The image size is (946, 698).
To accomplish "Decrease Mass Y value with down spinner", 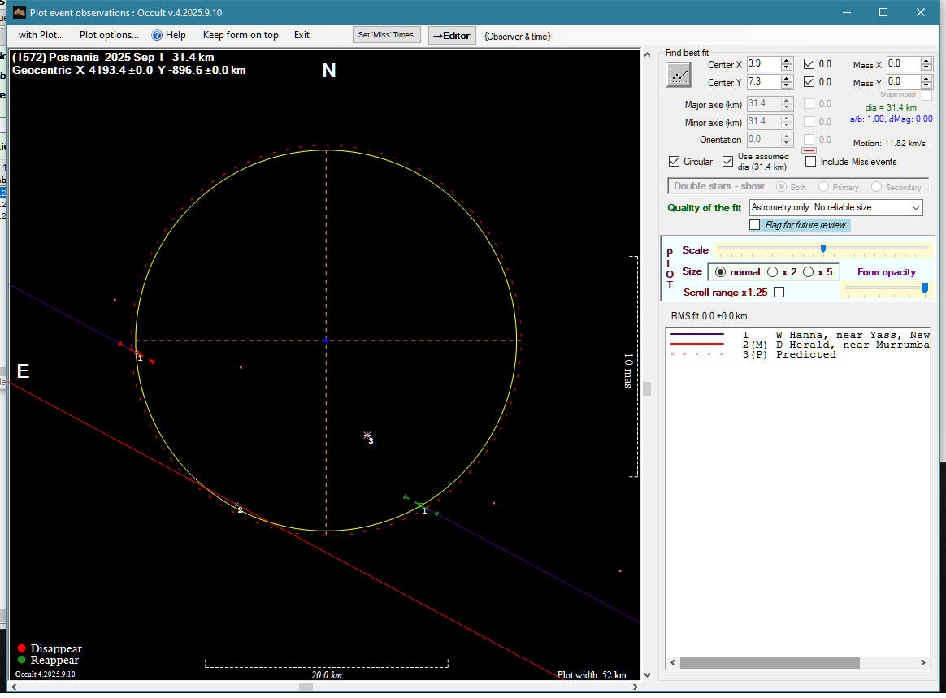I will click(926, 85).
